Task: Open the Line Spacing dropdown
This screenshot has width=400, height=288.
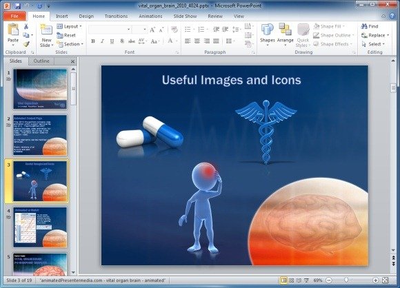Action: coord(237,30)
